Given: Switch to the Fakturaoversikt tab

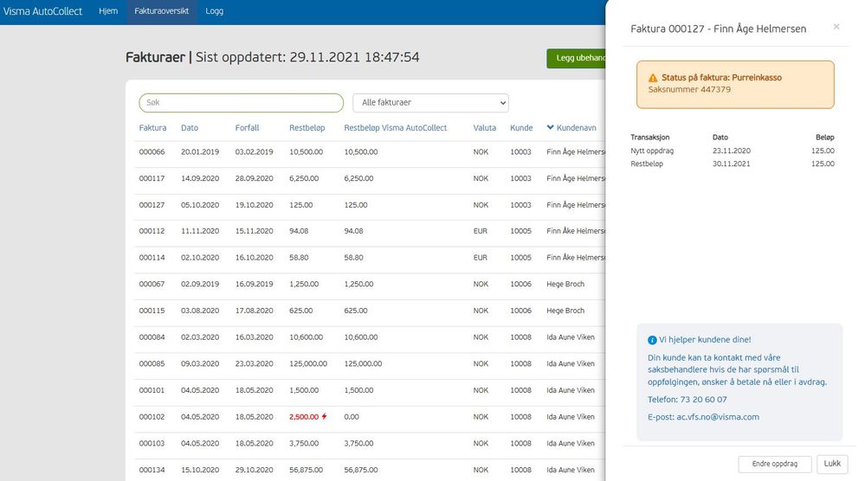Looking at the screenshot, I should click(162, 11).
